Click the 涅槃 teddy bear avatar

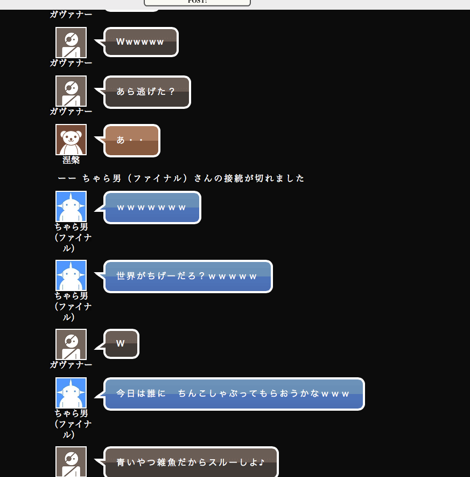(71, 140)
